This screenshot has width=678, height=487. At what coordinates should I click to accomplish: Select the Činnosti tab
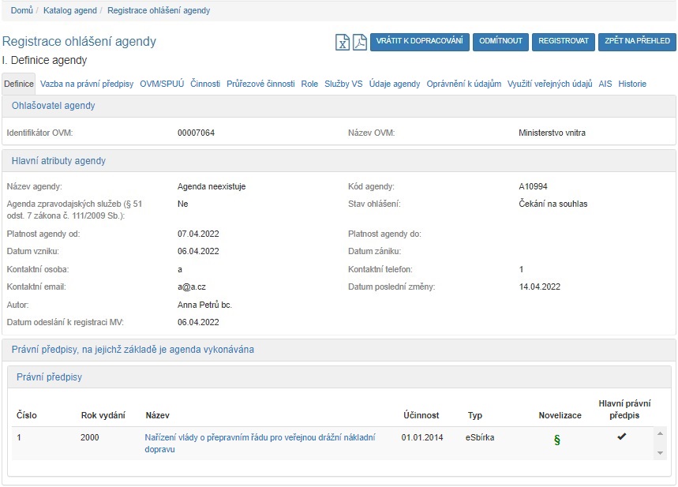pyautogui.click(x=205, y=84)
